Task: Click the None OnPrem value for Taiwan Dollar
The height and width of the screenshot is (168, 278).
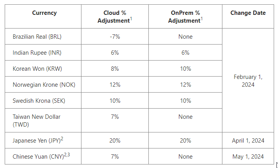Action: coord(185,117)
